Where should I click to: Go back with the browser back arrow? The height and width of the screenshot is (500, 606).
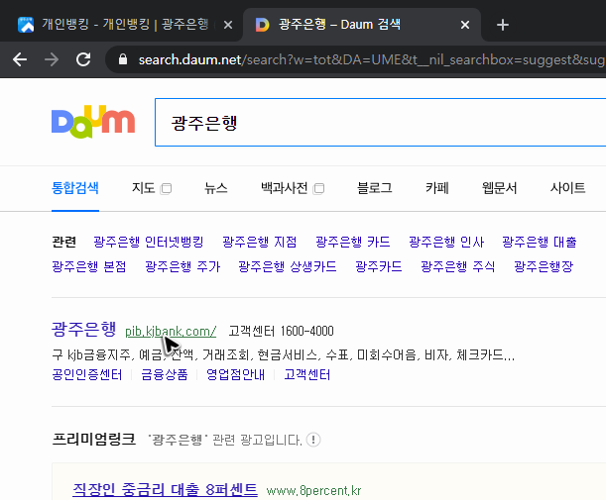tap(20, 59)
